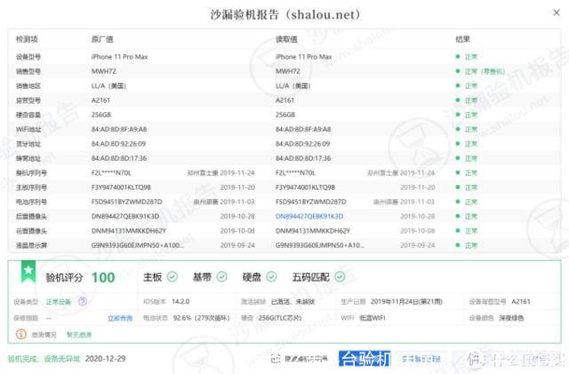Click the 结果 column header

[462, 39]
